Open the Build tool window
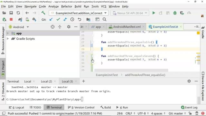 point(106,107)
